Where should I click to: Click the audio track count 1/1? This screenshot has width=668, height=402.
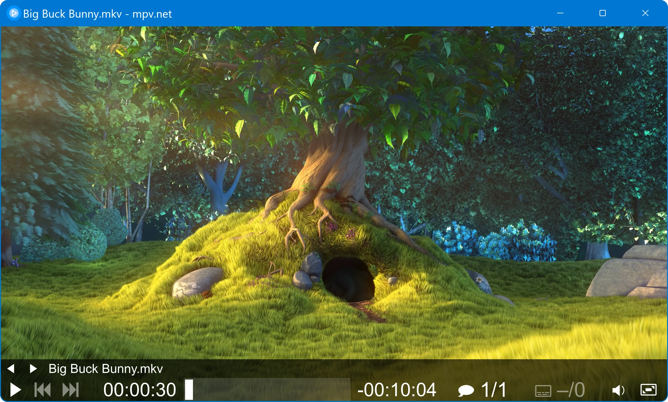(494, 390)
